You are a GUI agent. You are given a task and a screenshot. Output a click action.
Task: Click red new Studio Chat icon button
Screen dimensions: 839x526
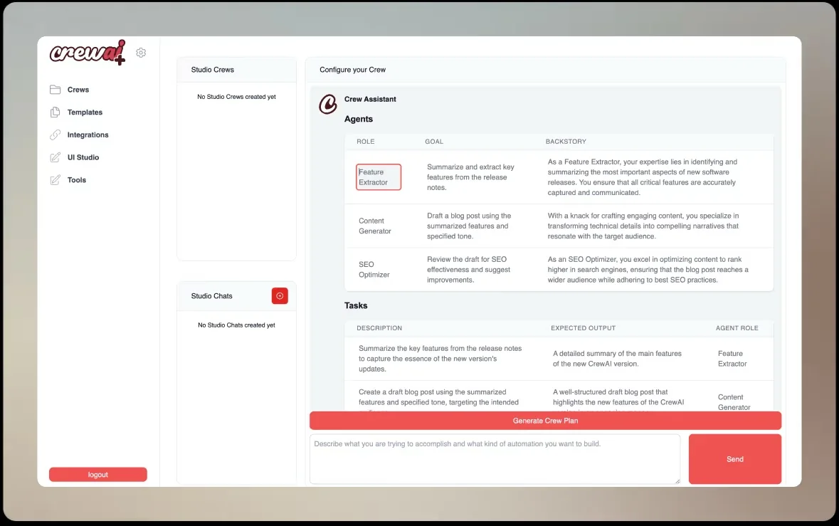[x=280, y=296]
